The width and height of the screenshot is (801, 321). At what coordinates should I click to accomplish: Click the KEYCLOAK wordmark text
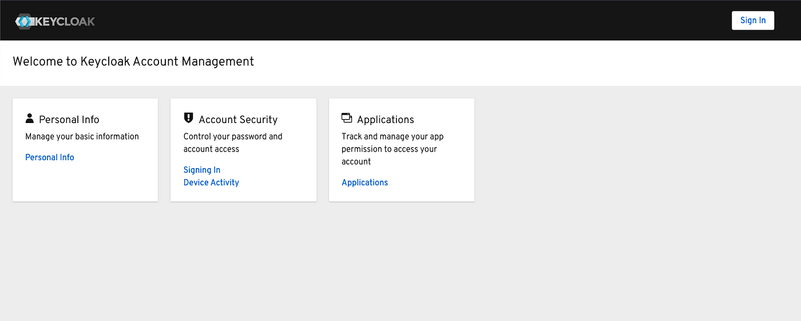[65, 22]
